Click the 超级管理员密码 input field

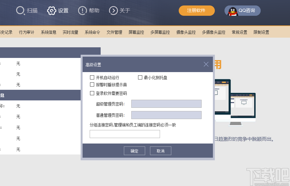[166, 104]
